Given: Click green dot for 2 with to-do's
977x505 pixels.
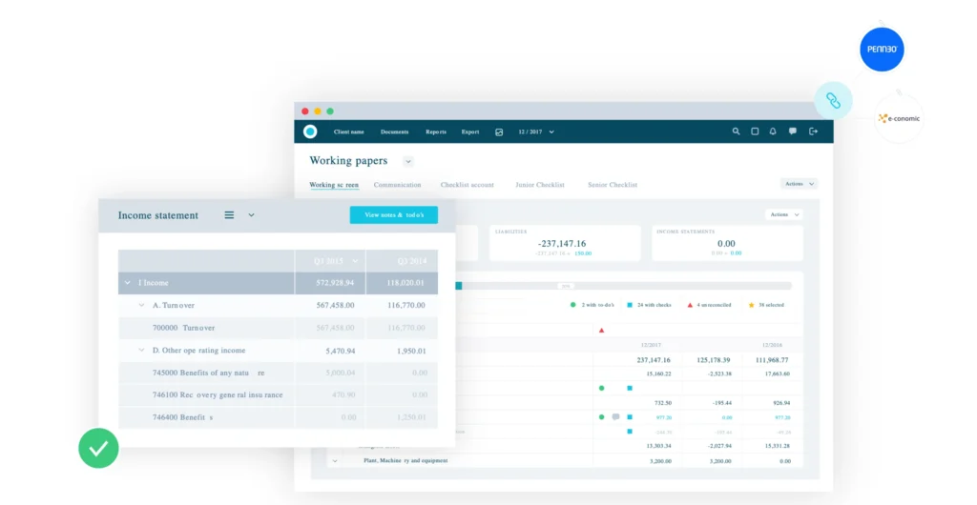Looking at the screenshot, I should coord(573,305).
